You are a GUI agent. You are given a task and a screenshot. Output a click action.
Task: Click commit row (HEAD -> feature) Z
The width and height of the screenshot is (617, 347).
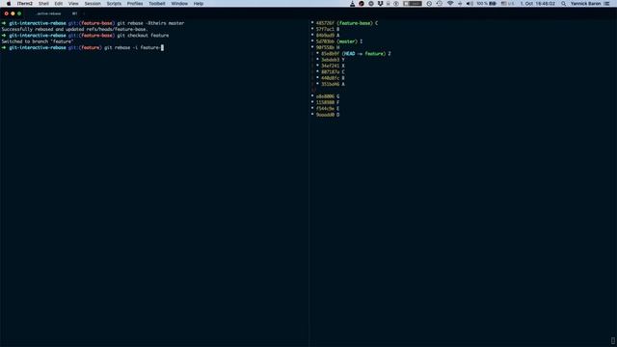click(x=354, y=54)
